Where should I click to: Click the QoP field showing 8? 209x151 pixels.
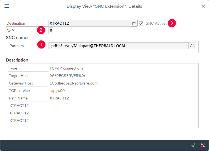(51, 31)
